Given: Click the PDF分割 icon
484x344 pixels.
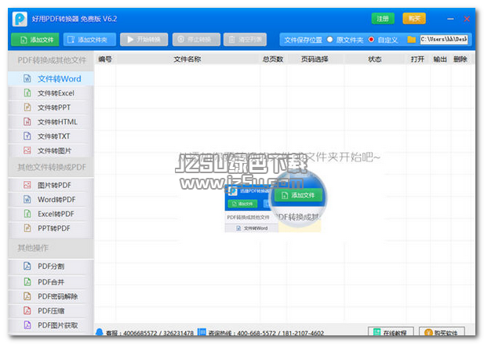Looking at the screenshot, I should tap(27, 266).
